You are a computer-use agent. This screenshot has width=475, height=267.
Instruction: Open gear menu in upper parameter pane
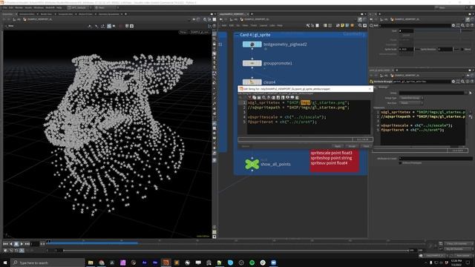pos(453,26)
